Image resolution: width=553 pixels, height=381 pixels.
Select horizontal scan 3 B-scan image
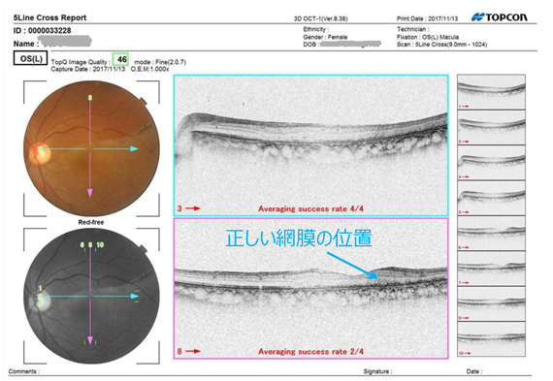(x=310, y=145)
